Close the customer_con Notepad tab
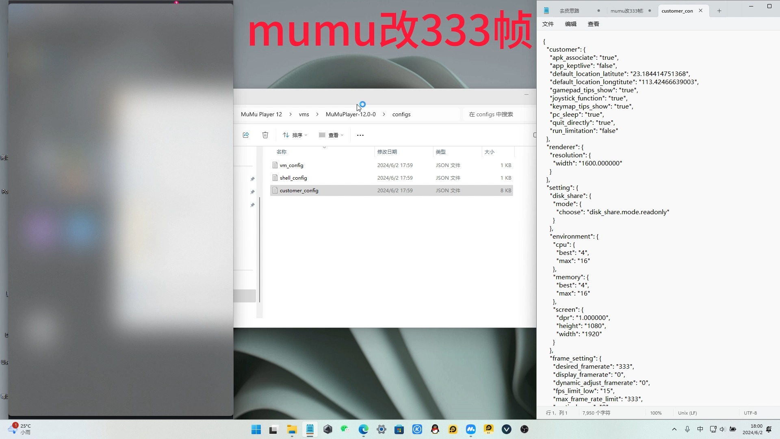The height and width of the screenshot is (439, 780). pos(701,11)
